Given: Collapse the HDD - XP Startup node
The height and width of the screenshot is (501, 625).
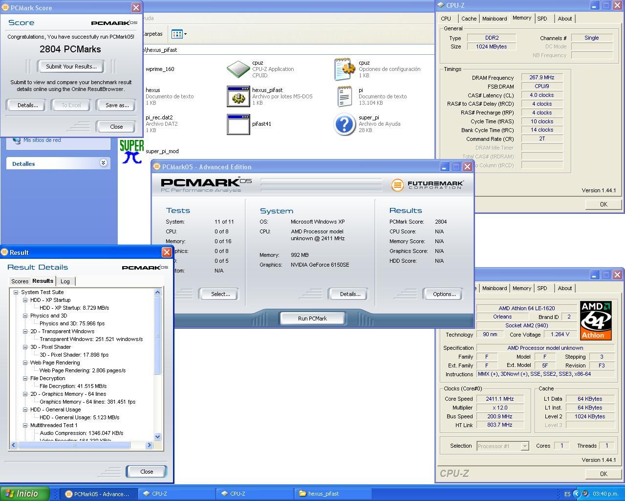Looking at the screenshot, I should pos(25,300).
